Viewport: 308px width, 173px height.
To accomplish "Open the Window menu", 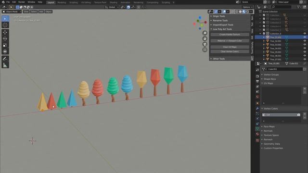I will (31, 2).
